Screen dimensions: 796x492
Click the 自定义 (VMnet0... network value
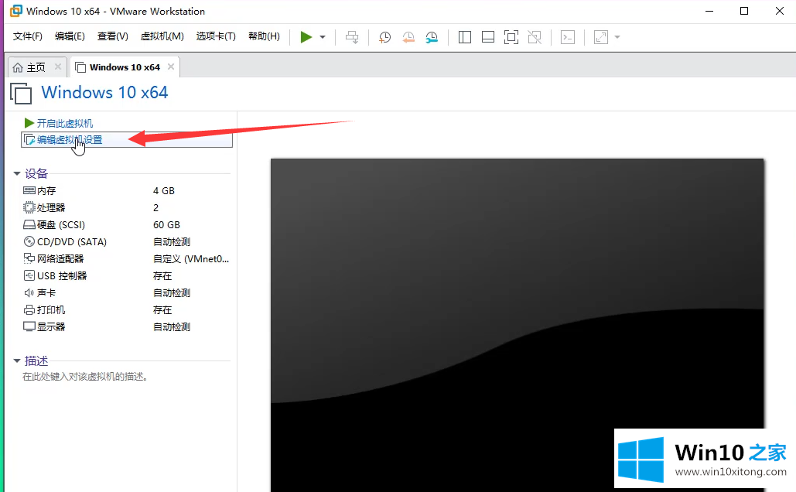coord(191,259)
